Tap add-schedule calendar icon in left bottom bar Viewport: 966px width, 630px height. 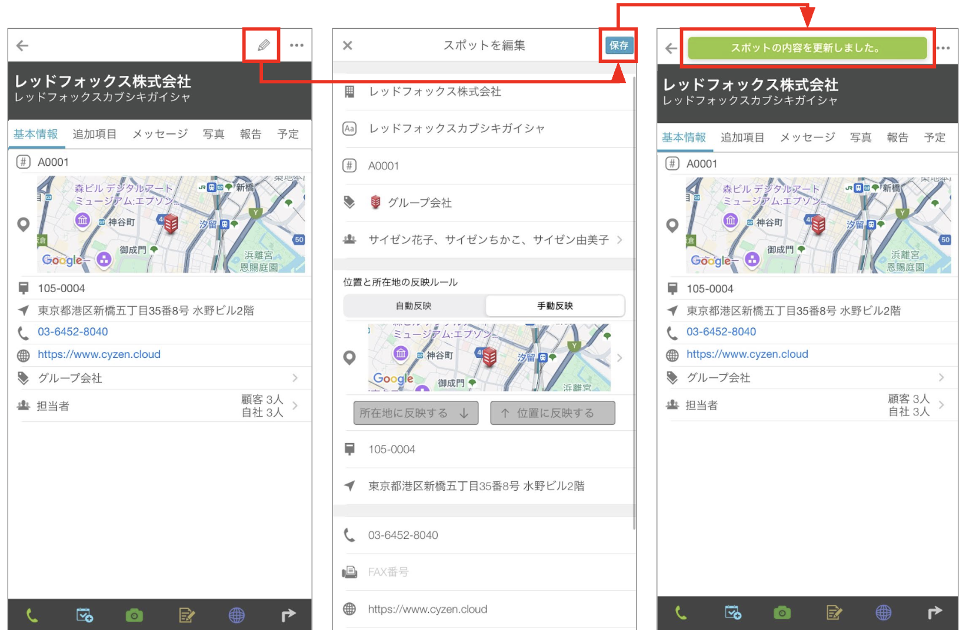click(x=85, y=615)
